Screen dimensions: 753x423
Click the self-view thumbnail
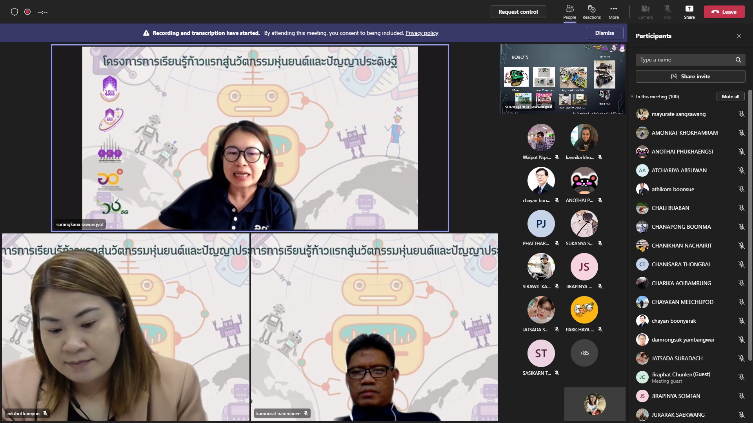595,404
